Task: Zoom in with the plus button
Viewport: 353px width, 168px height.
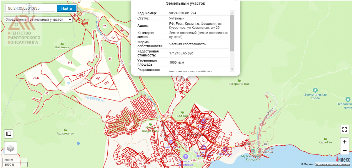Action: click(x=344, y=142)
